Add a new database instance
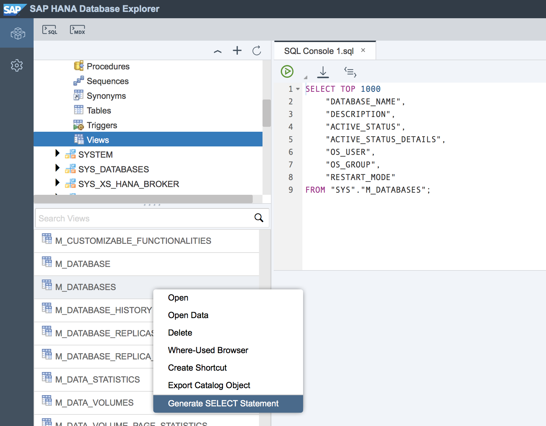Viewport: 546px width, 426px height. pyautogui.click(x=237, y=50)
